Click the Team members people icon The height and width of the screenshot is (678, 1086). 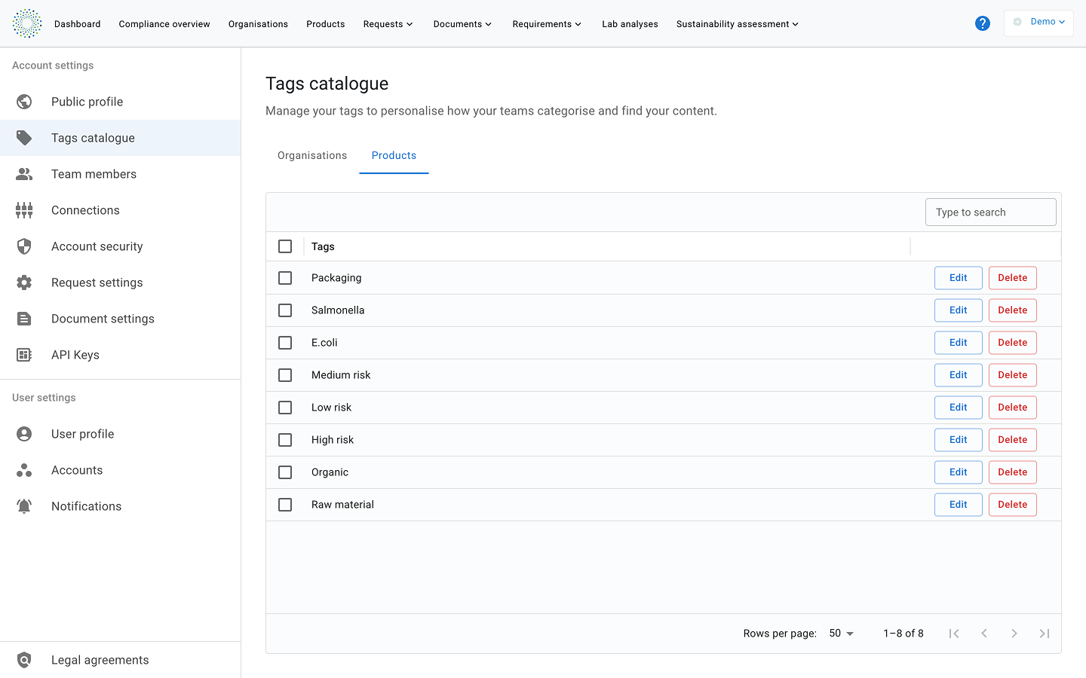(x=24, y=174)
